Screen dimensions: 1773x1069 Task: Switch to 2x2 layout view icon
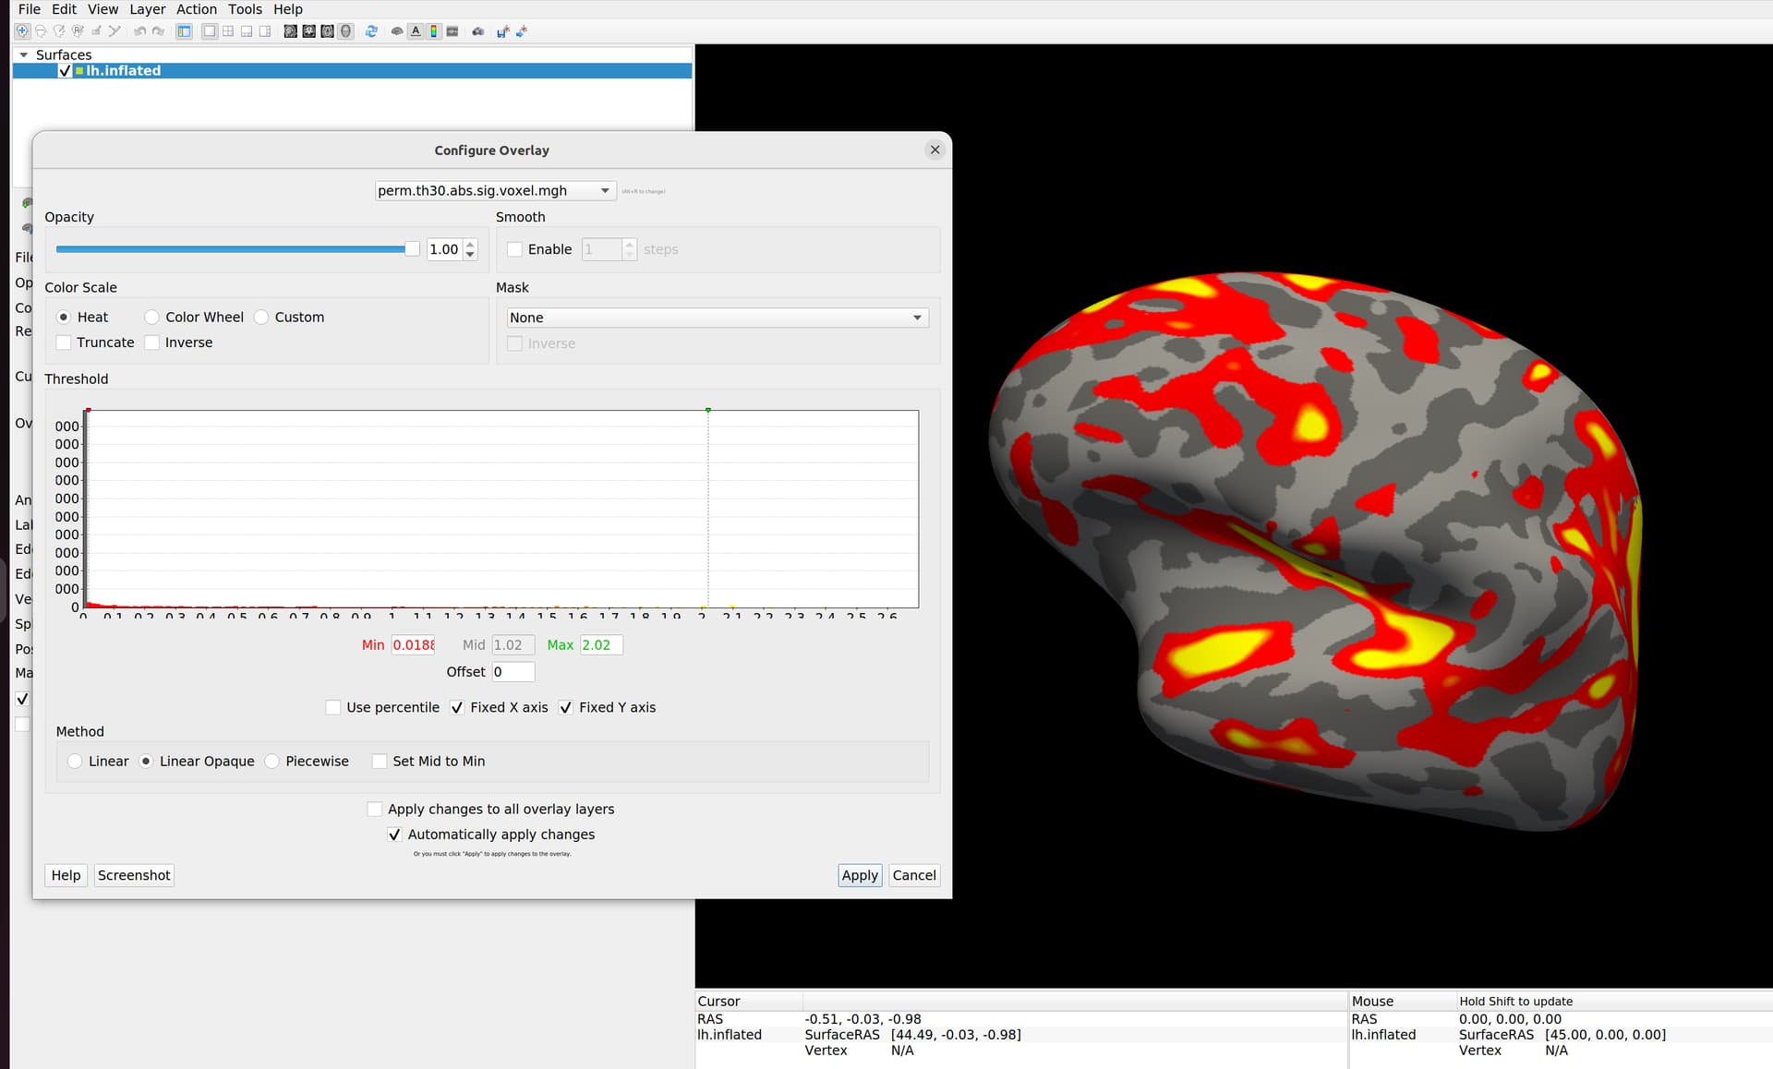228,31
